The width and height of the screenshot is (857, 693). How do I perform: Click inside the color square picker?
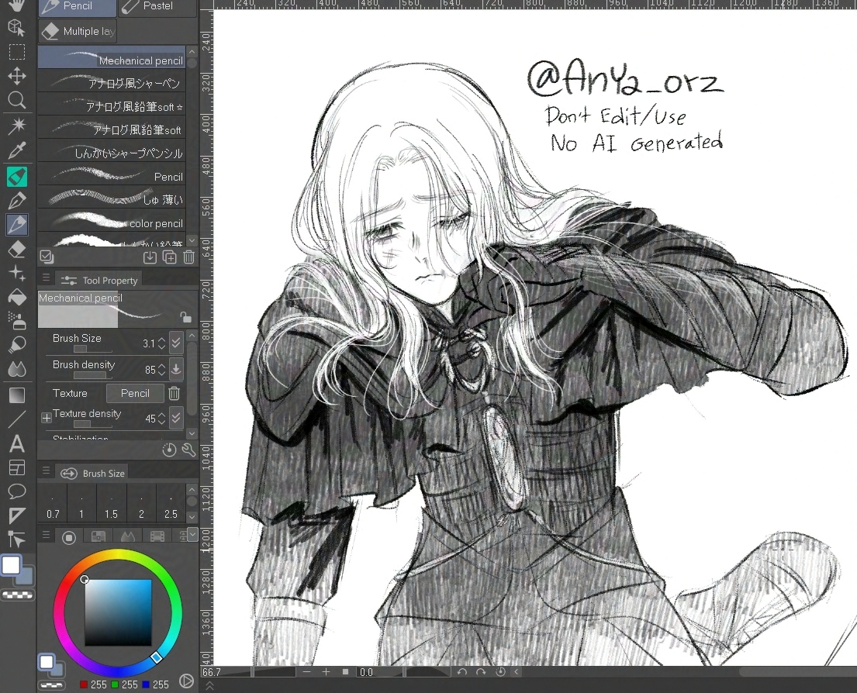tap(118, 612)
